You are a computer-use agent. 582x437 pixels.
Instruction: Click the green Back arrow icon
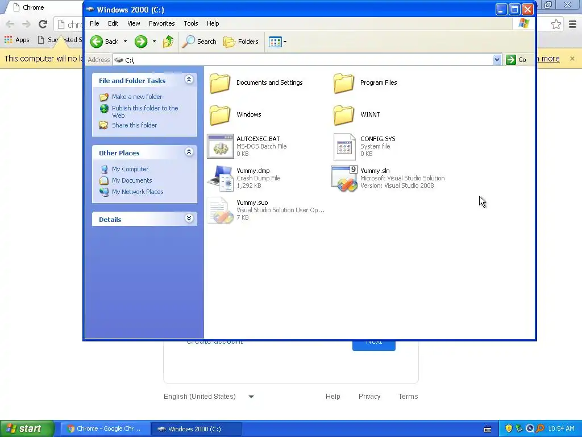pos(97,42)
